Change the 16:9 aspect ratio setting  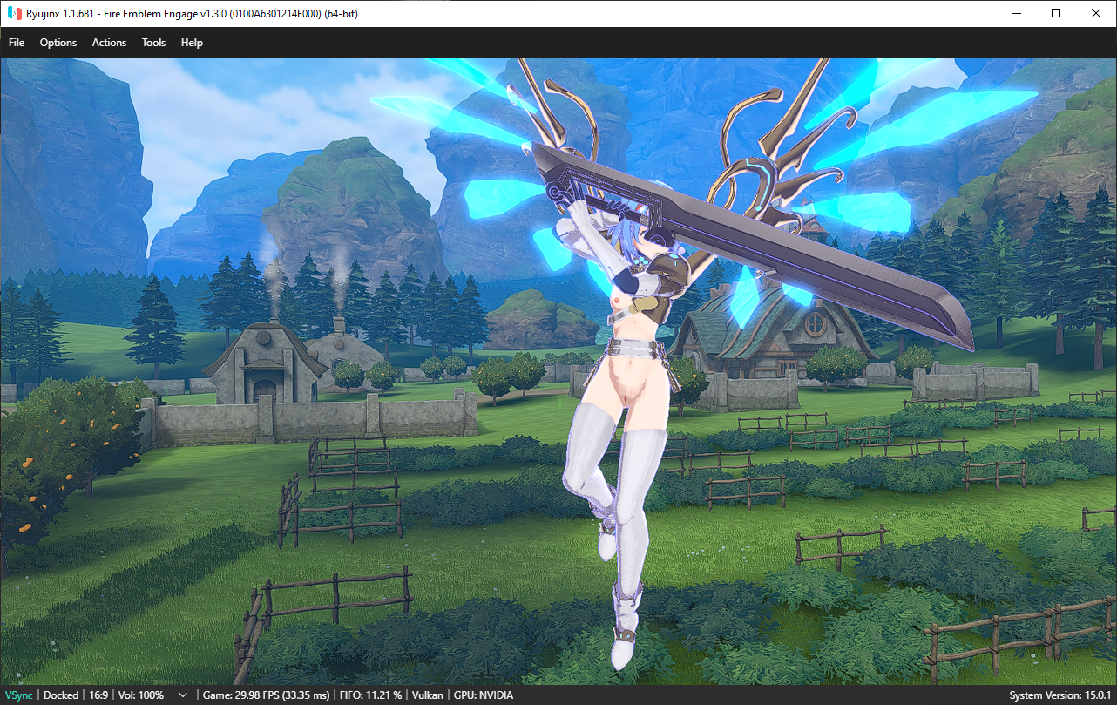point(98,695)
